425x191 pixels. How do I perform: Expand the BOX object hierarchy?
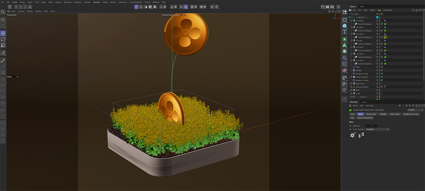coord(351,90)
